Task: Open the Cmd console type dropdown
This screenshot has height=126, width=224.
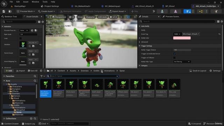Action: coord(43,124)
